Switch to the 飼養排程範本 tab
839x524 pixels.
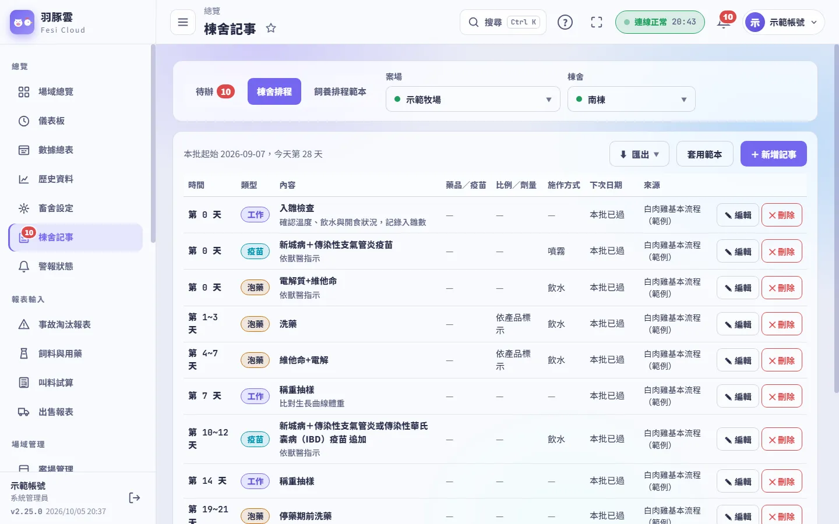[x=340, y=91]
